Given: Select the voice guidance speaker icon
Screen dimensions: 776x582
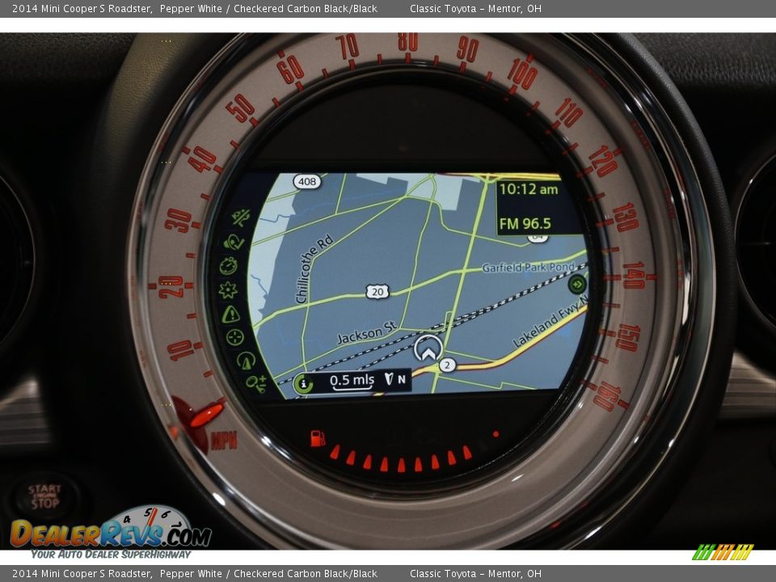Looking at the screenshot, I should 234,242.
